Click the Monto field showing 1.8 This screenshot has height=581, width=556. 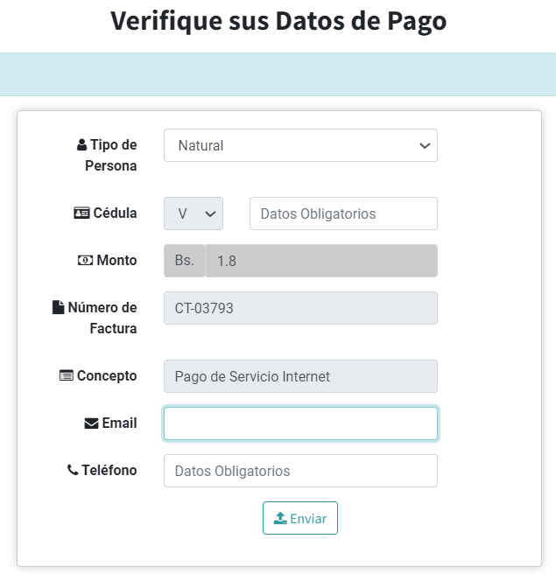(x=321, y=261)
